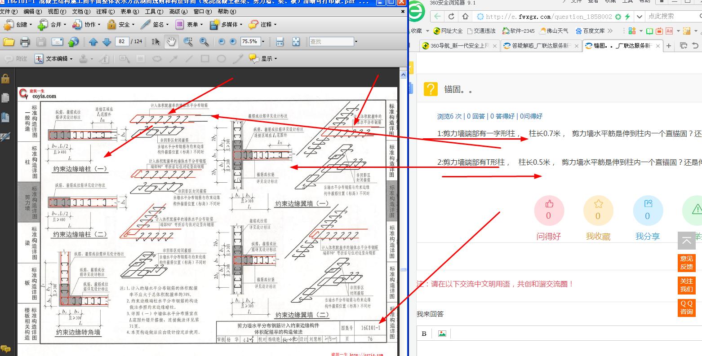
Task: Click the back-to-top arrow on web page
Action: pyautogui.click(x=686, y=241)
